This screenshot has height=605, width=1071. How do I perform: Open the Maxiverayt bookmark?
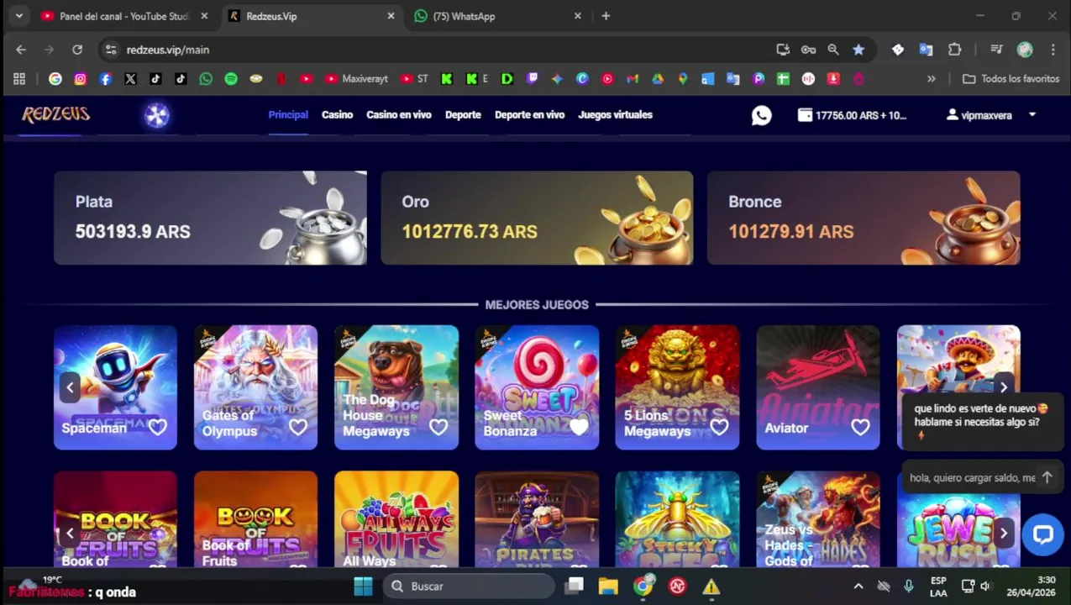coord(357,78)
